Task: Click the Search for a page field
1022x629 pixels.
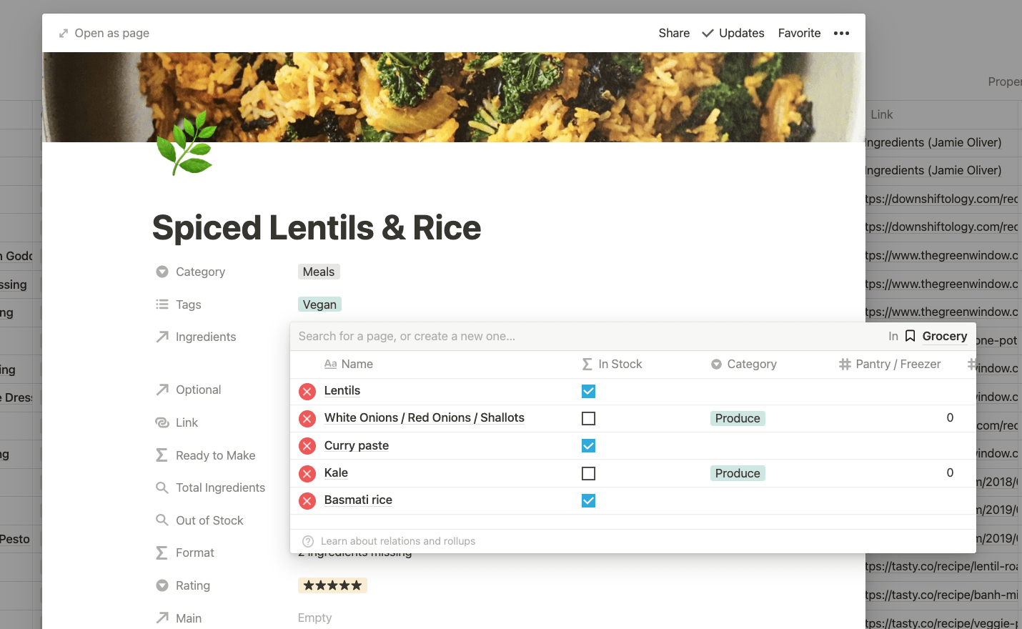Action: (x=586, y=336)
